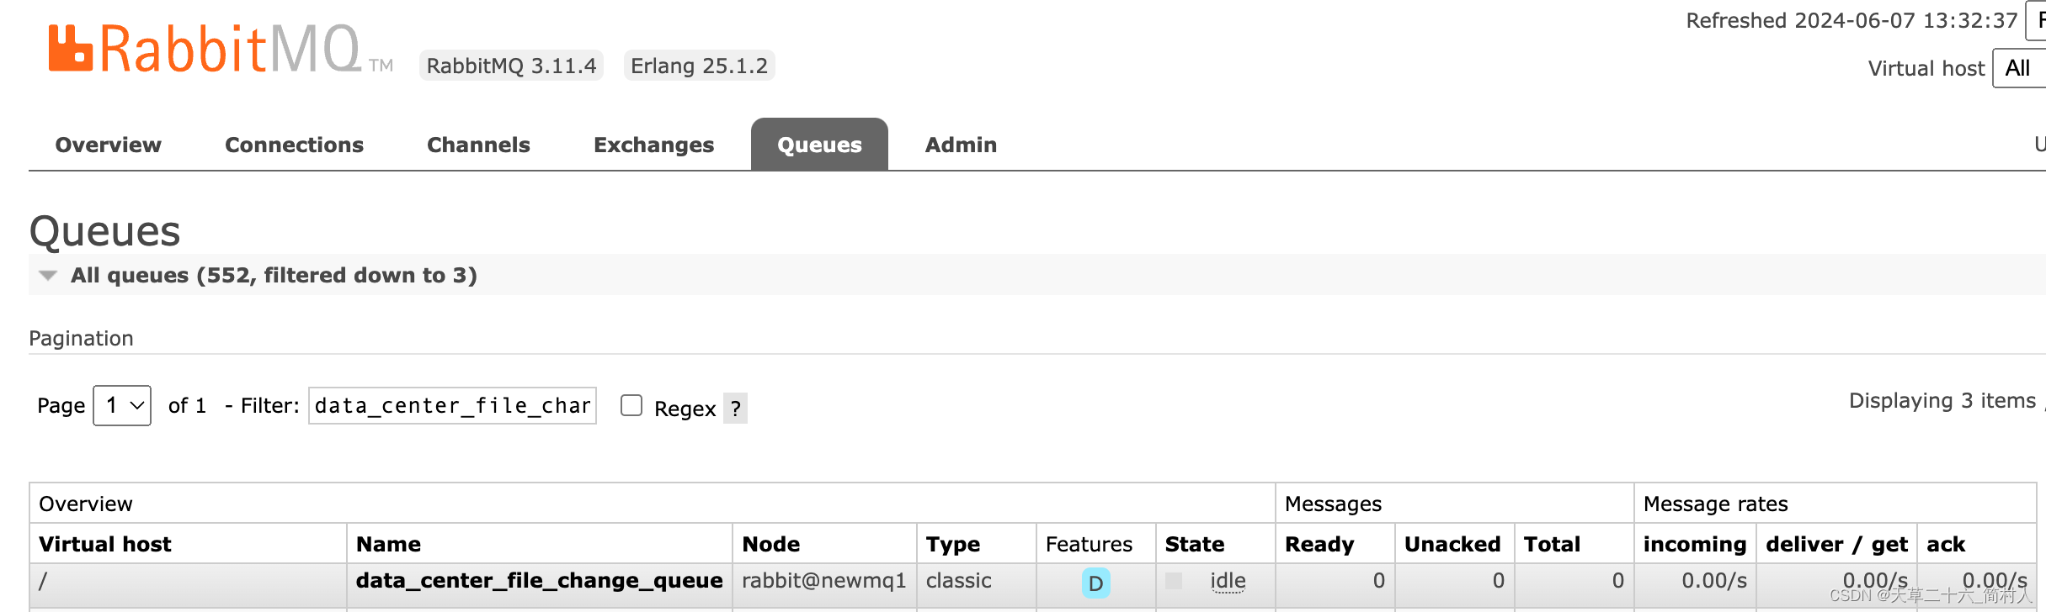The height and width of the screenshot is (612, 2046).
Task: Click the Displaying 3 items text
Action: coord(1942,401)
